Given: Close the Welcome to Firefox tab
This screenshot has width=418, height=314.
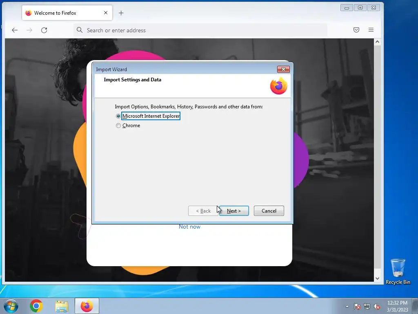Looking at the screenshot, I should click(106, 13).
